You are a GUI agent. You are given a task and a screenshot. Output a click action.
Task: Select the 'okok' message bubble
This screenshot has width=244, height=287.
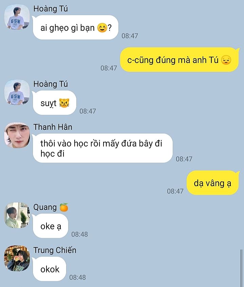pyautogui.click(x=50, y=269)
